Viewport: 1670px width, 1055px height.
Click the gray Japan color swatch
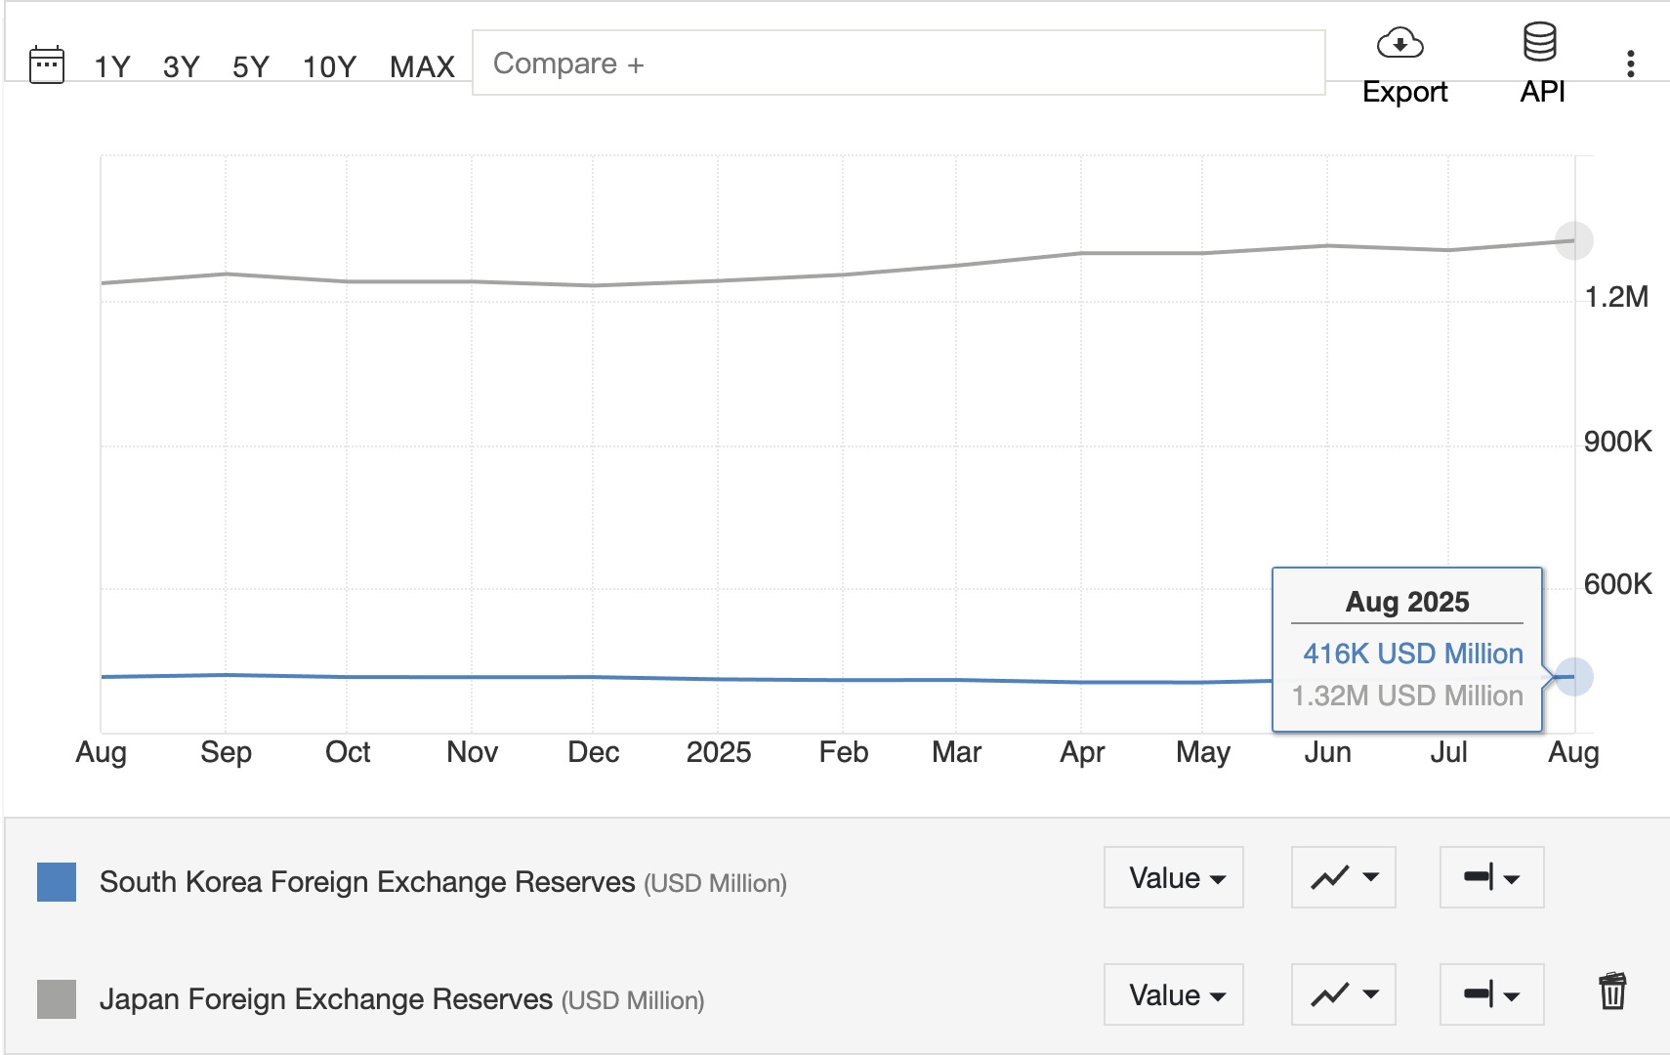(57, 999)
